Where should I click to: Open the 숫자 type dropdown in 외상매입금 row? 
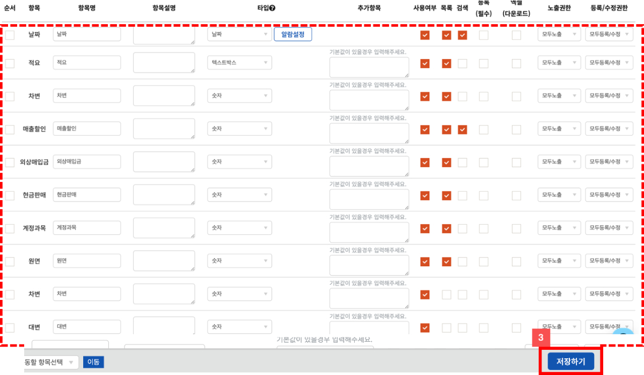[239, 161]
